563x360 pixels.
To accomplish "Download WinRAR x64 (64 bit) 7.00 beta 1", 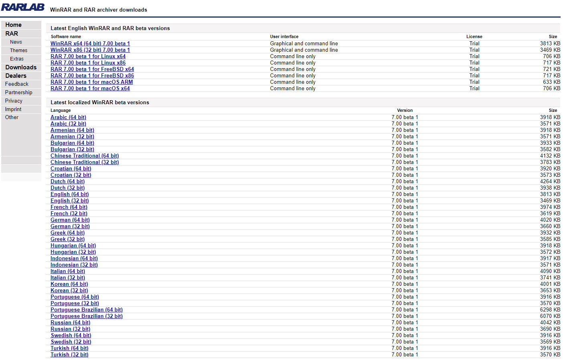I will click(x=90, y=44).
